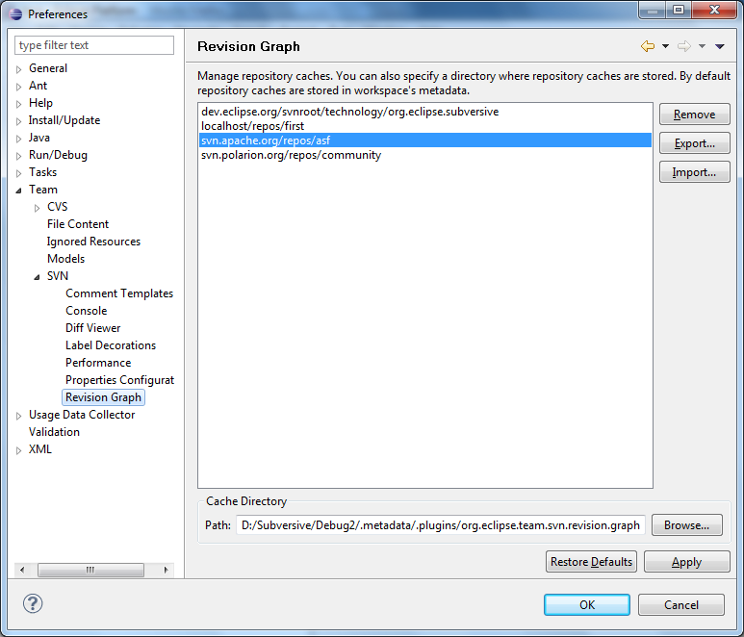Open Label Decorations preference page
This screenshot has width=744, height=637.
coord(111,345)
